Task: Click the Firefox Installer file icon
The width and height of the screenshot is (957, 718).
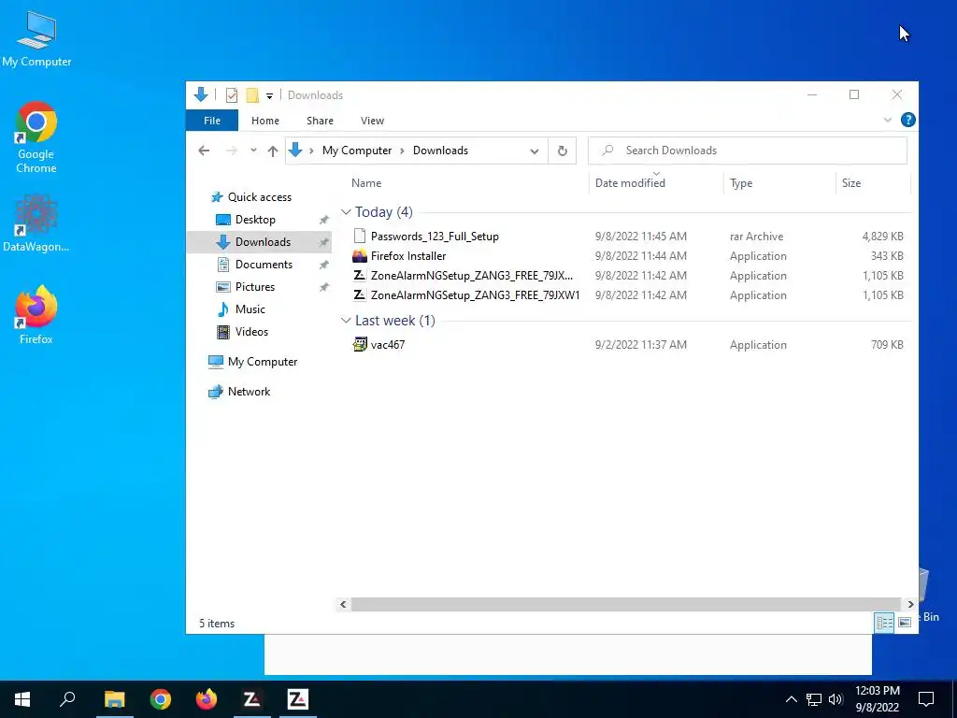Action: click(360, 256)
